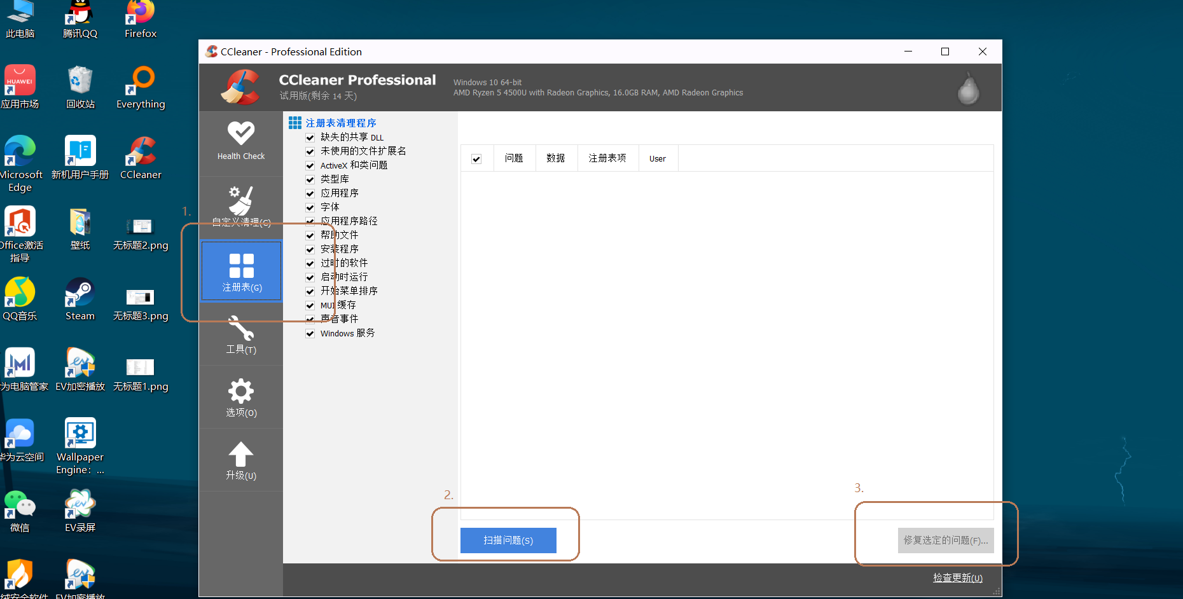Screen dimensions: 1183x599
Task: Open CCleaner desktop shortcut
Action: (x=141, y=158)
